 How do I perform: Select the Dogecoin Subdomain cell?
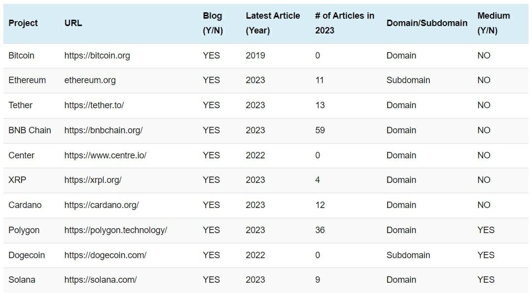click(x=408, y=255)
